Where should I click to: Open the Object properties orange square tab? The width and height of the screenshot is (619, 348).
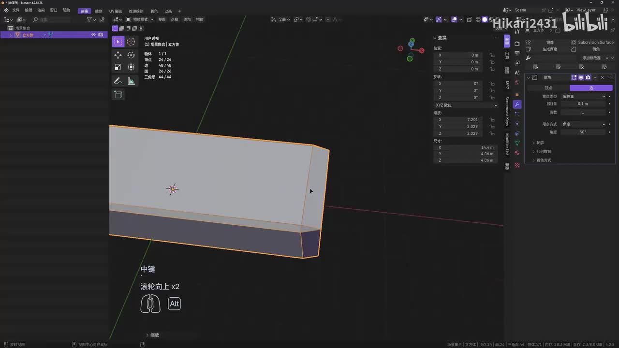point(517,95)
